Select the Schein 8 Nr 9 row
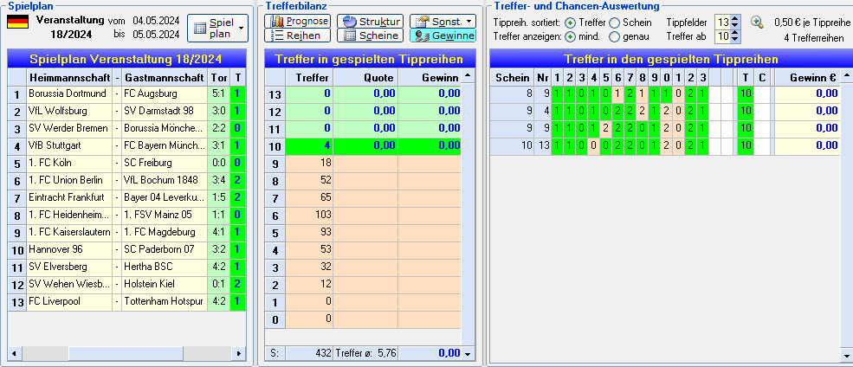Image resolution: width=853 pixels, height=367 pixels. coord(665,94)
